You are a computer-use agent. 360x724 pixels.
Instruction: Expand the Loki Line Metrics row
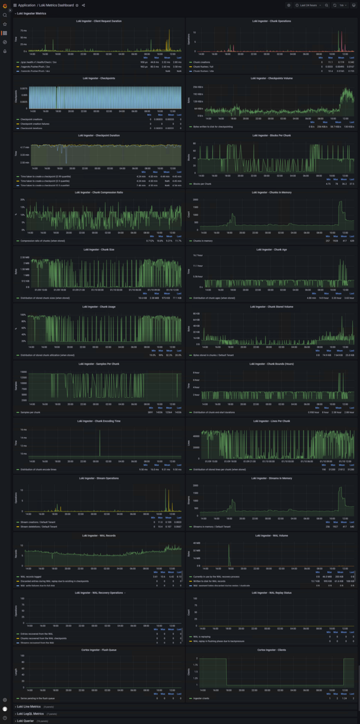coord(28,707)
